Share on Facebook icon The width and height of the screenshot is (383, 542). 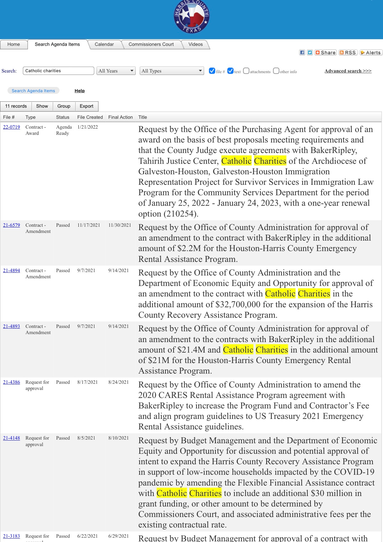coord(302,52)
